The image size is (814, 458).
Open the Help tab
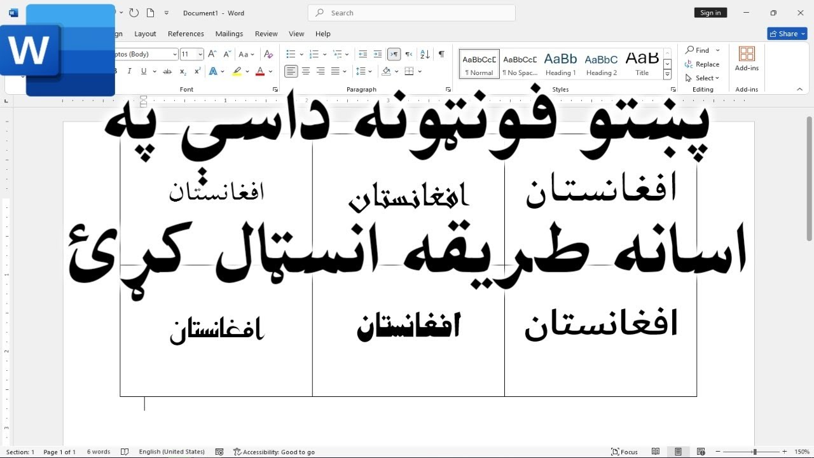coord(323,34)
